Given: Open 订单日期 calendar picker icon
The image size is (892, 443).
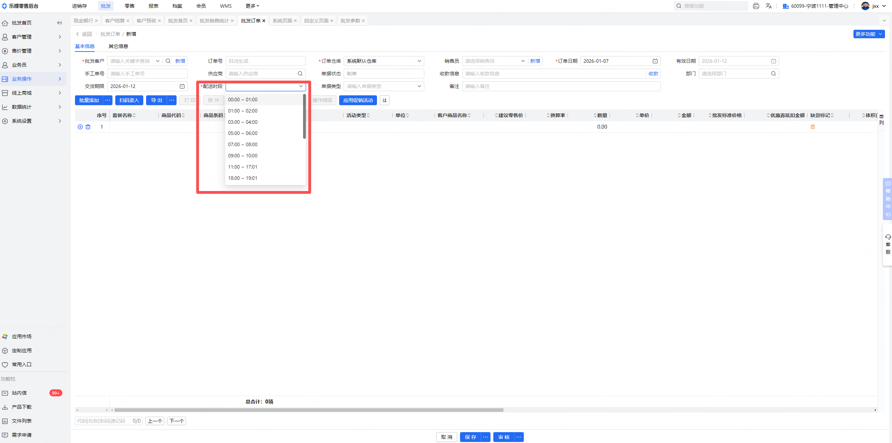Looking at the screenshot, I should point(655,61).
